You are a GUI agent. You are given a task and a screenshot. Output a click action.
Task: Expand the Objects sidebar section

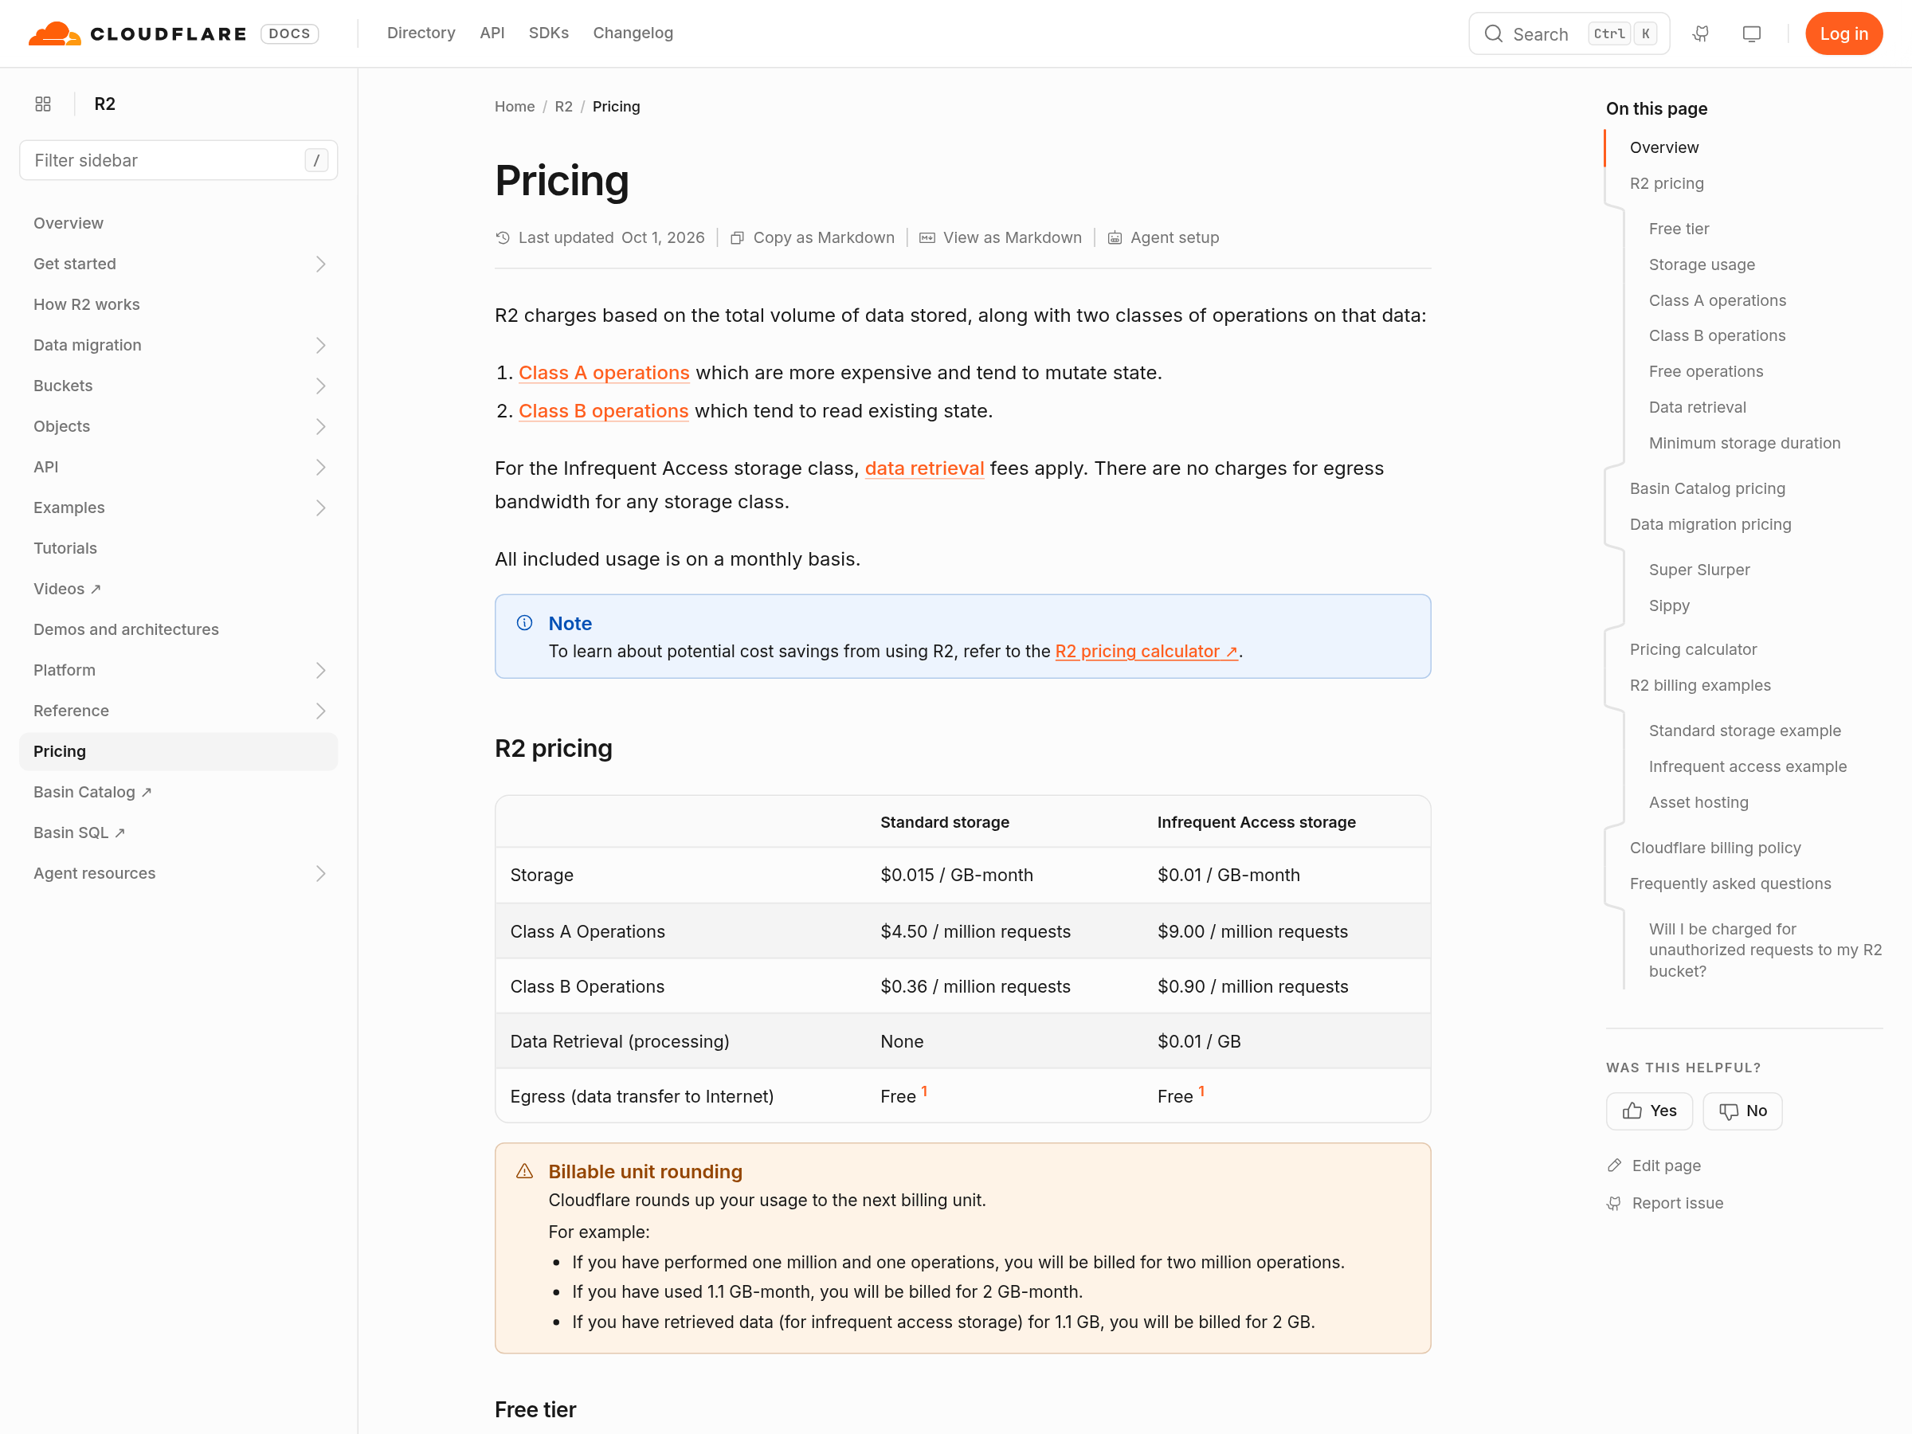tap(319, 426)
